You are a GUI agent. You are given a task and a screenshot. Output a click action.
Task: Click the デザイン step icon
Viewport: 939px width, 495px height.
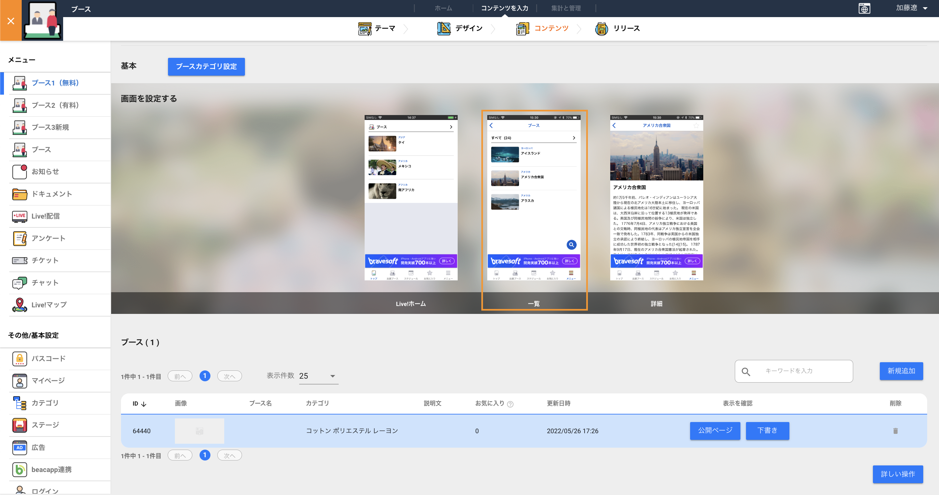pos(444,29)
